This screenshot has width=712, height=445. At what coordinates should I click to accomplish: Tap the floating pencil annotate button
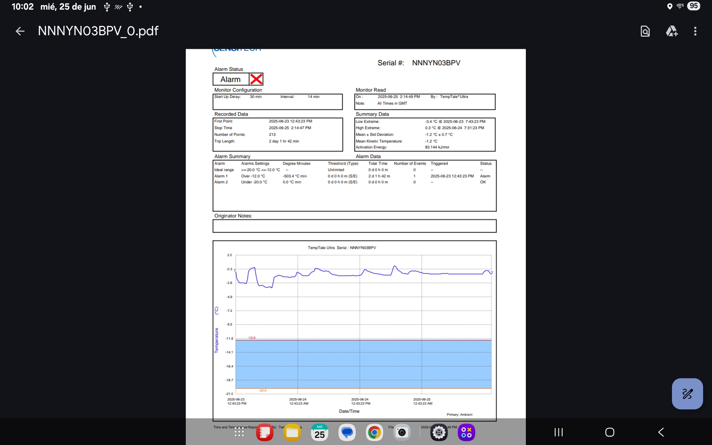pos(687,393)
